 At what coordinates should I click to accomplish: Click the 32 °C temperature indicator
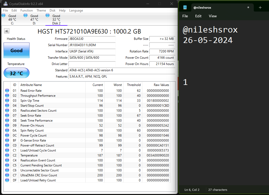(17, 73)
